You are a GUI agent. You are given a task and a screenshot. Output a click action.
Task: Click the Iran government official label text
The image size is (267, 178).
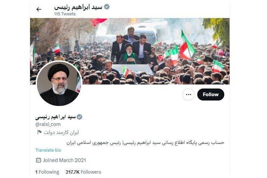click(61, 132)
